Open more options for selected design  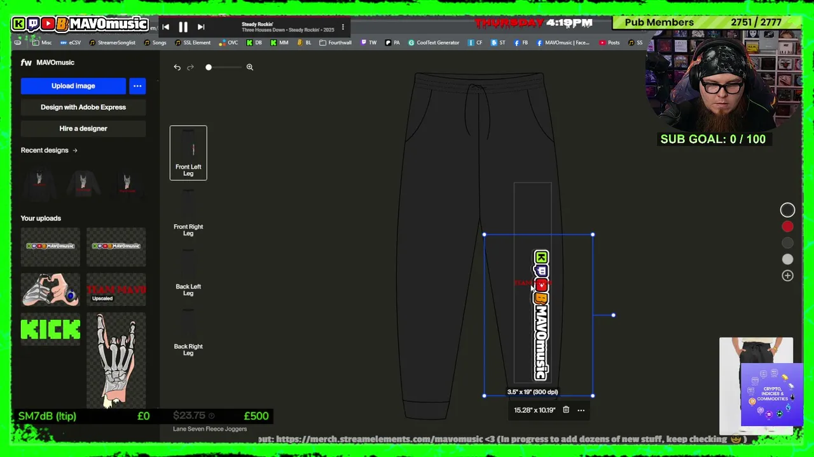[x=581, y=410]
